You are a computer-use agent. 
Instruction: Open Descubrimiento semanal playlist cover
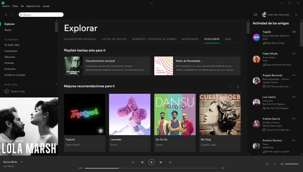(73, 66)
